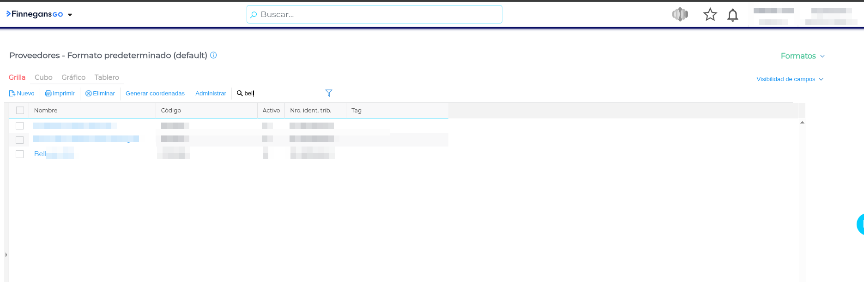Click the favorites star icon
The height and width of the screenshot is (282, 864).
(x=710, y=15)
